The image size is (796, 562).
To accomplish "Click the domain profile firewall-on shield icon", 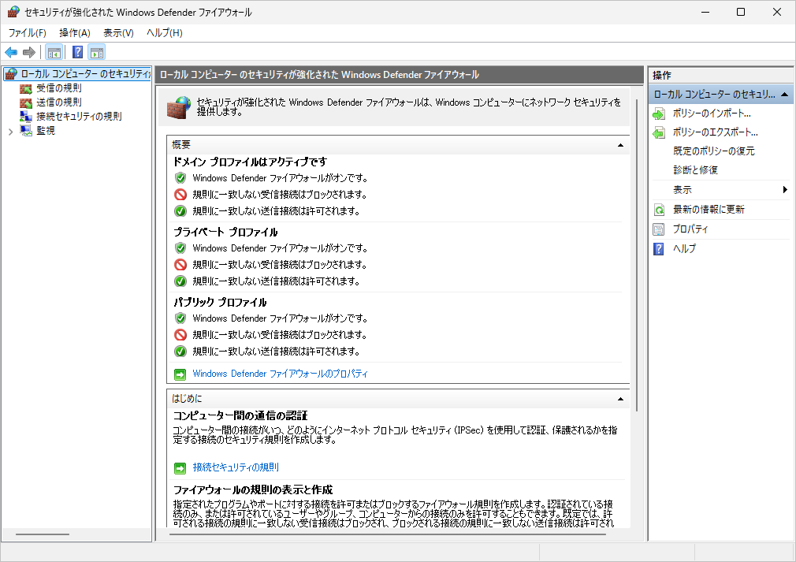I will click(180, 178).
